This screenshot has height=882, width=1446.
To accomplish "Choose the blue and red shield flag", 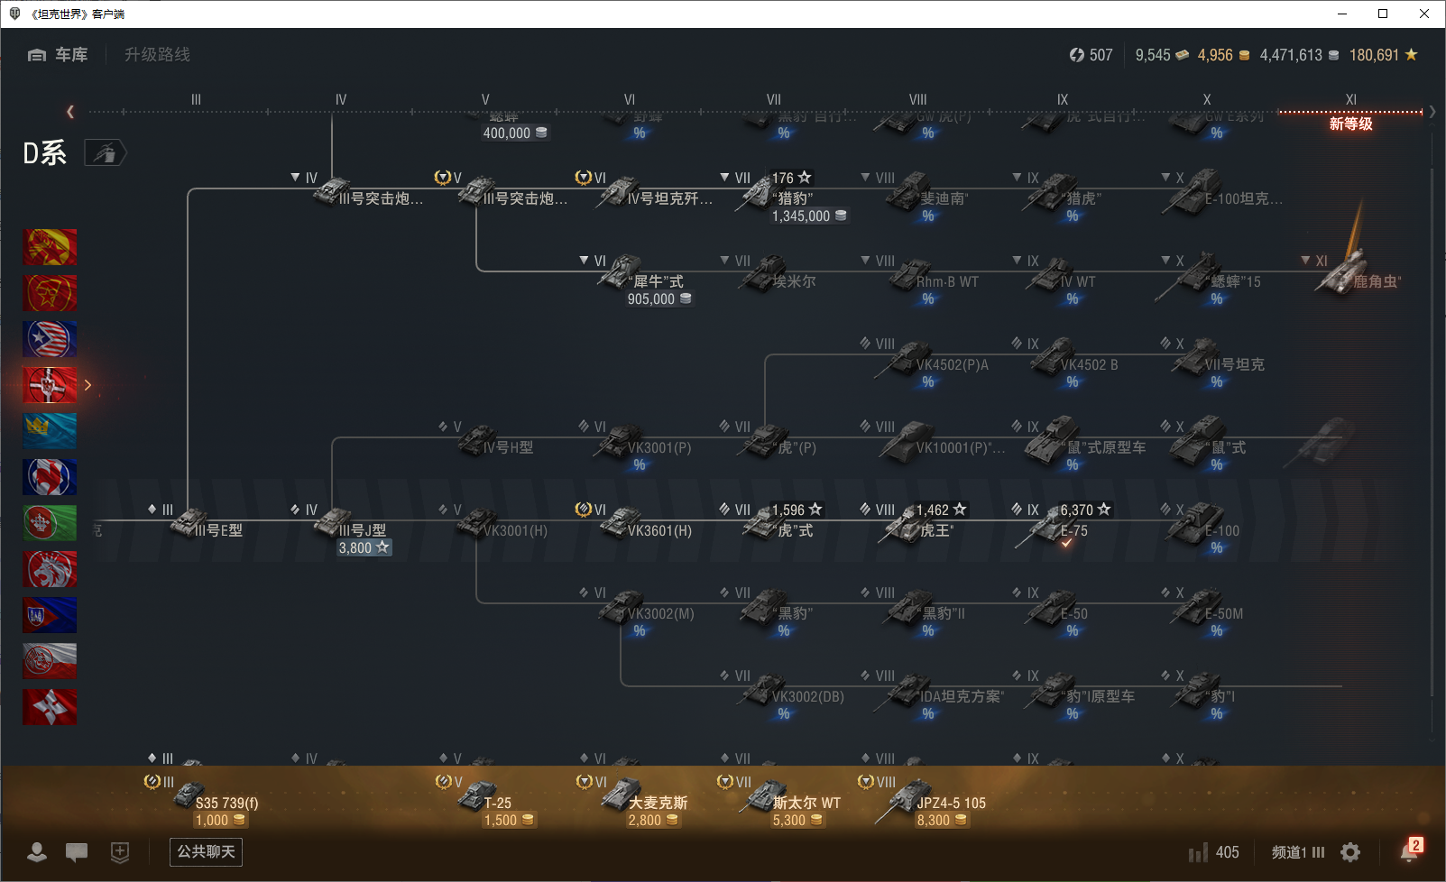I will point(50,615).
